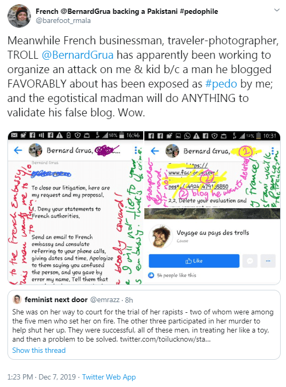Open the ellipsis button beside Messenger
Viewport: 286px width, 387px height.
pyautogui.click(x=268, y=261)
